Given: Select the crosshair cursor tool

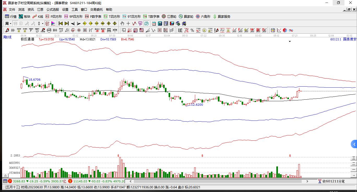Looking at the screenshot, I should (x=128, y=23).
